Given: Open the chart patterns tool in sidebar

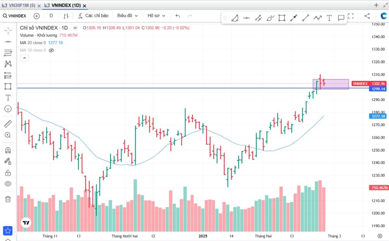Looking at the screenshot, I should (x=8, y=64).
